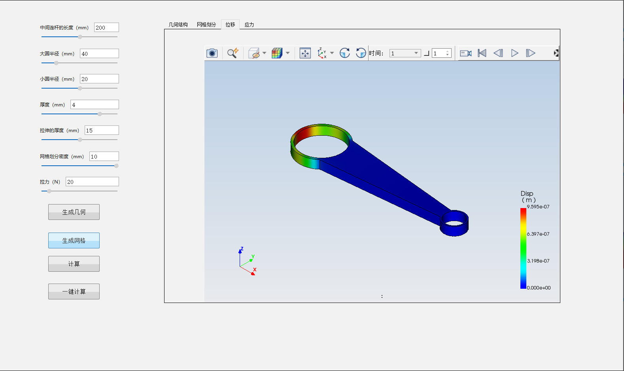Click the 网格划分密度 slider handle

coord(116,166)
